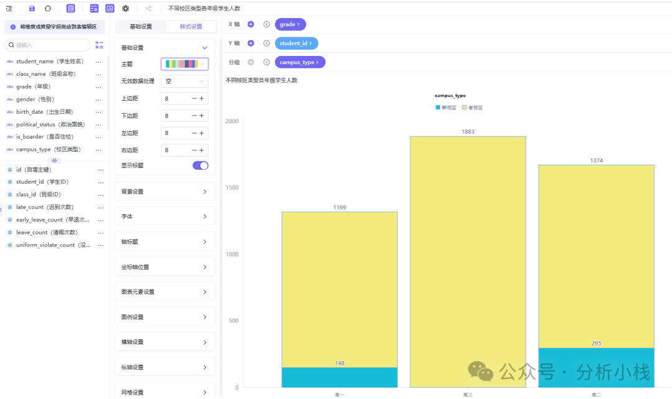Open the calculated field icon beside search

(x=100, y=45)
